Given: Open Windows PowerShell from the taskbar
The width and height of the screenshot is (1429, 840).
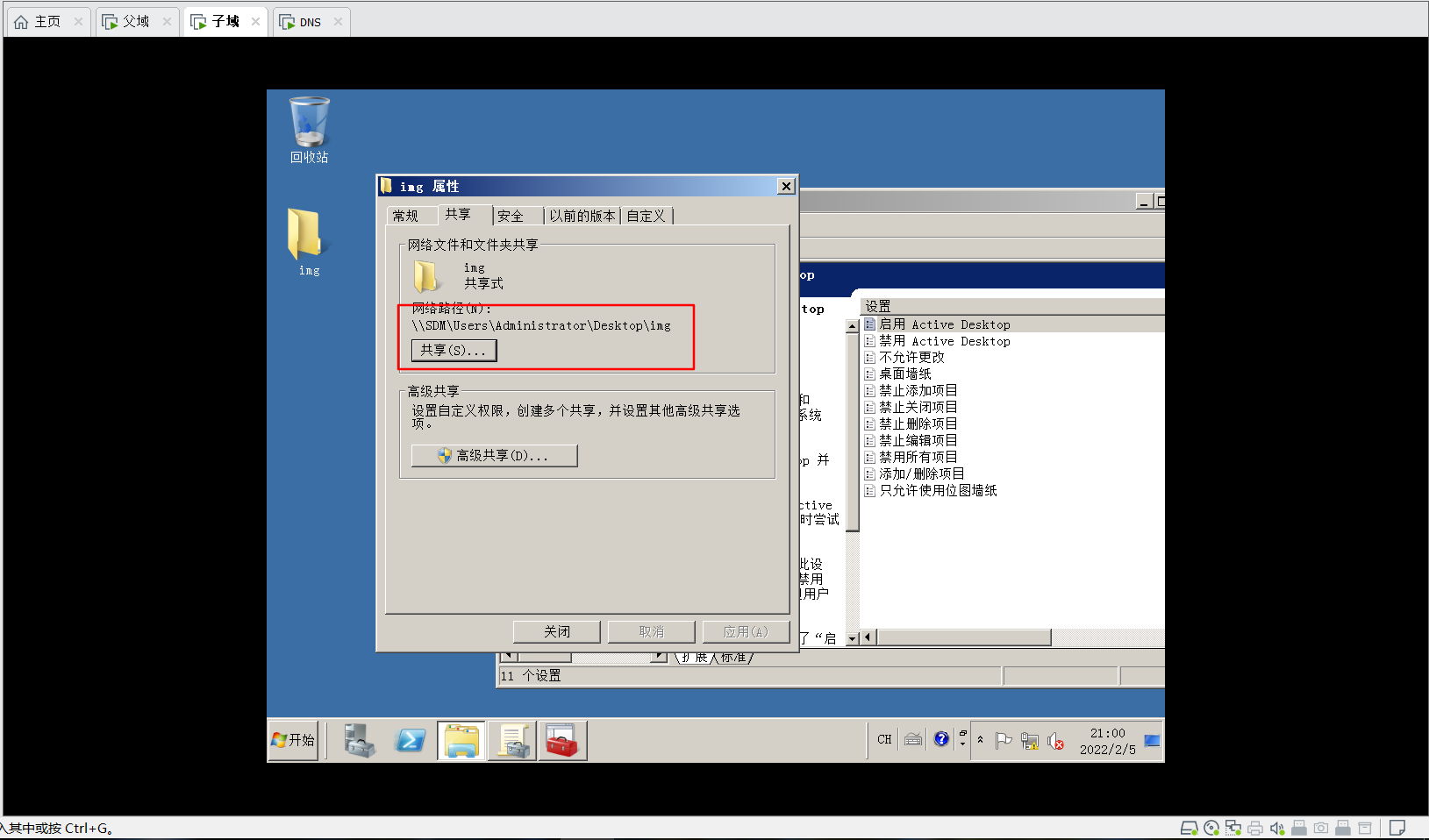Looking at the screenshot, I should click(411, 741).
